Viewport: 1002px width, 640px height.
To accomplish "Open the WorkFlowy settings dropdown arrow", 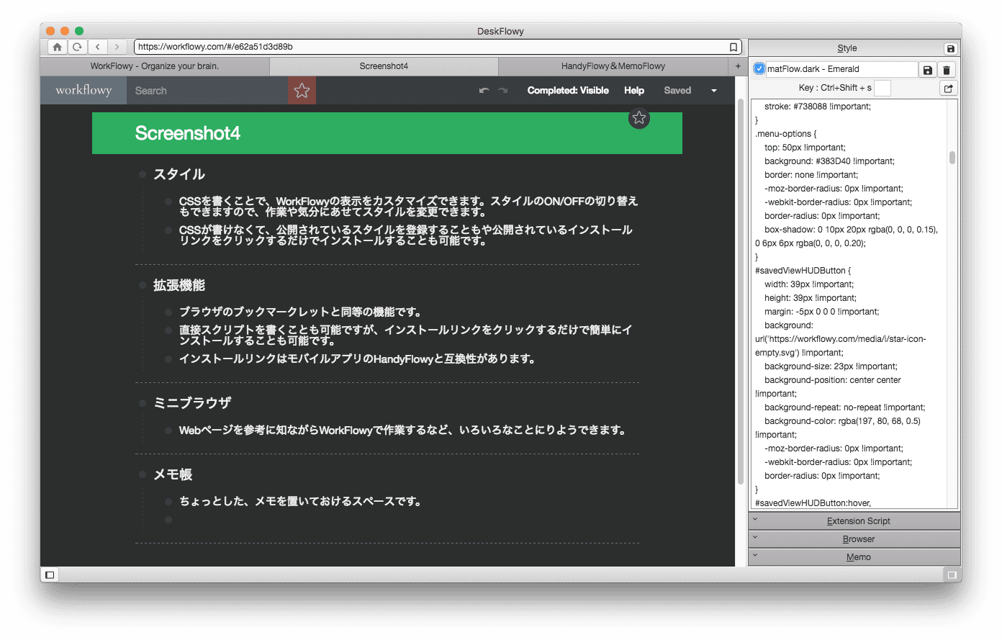I will click(714, 91).
